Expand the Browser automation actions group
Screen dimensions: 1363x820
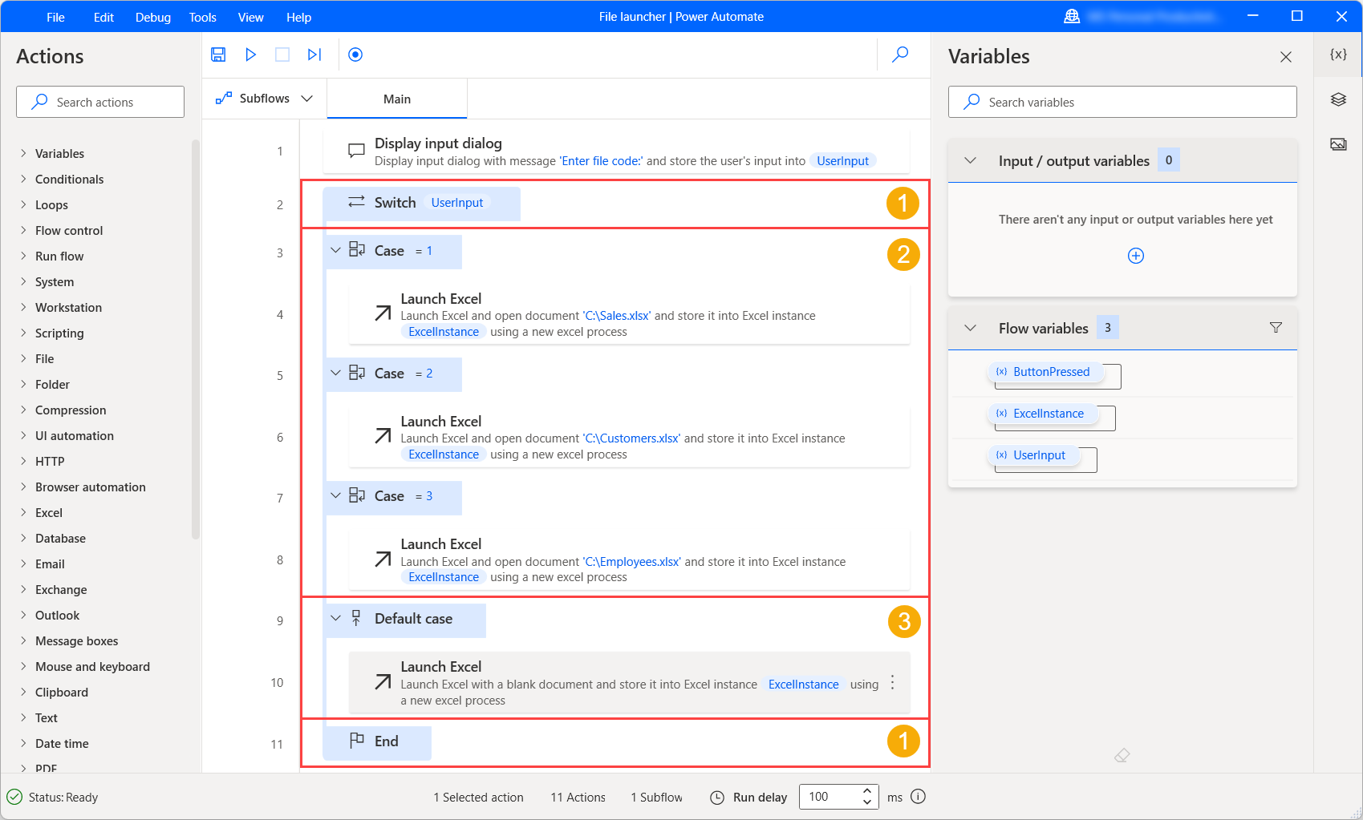click(x=23, y=487)
